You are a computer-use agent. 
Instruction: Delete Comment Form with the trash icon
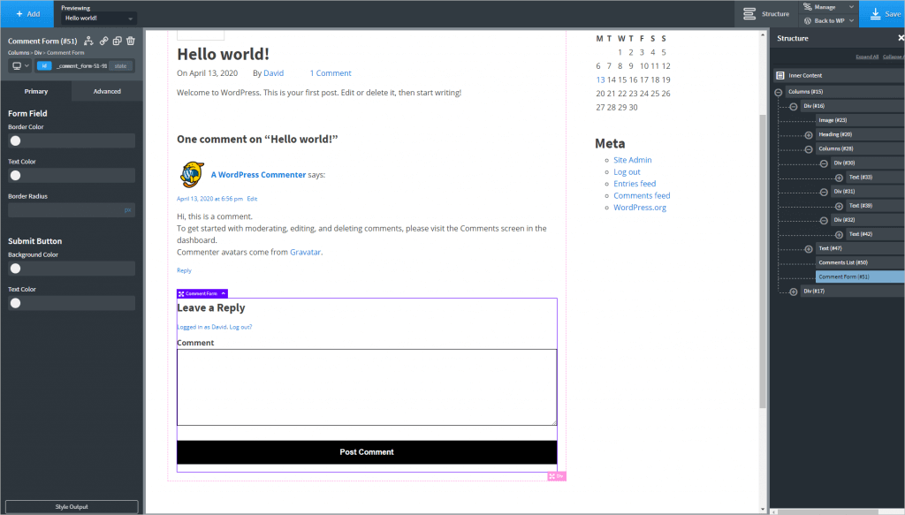130,41
